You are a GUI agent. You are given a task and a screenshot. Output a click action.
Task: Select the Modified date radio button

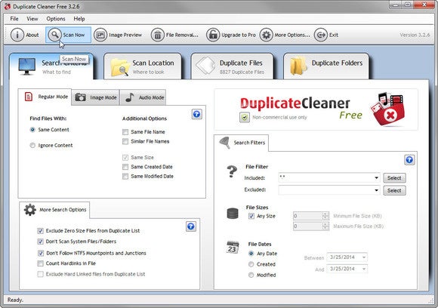[251, 275]
